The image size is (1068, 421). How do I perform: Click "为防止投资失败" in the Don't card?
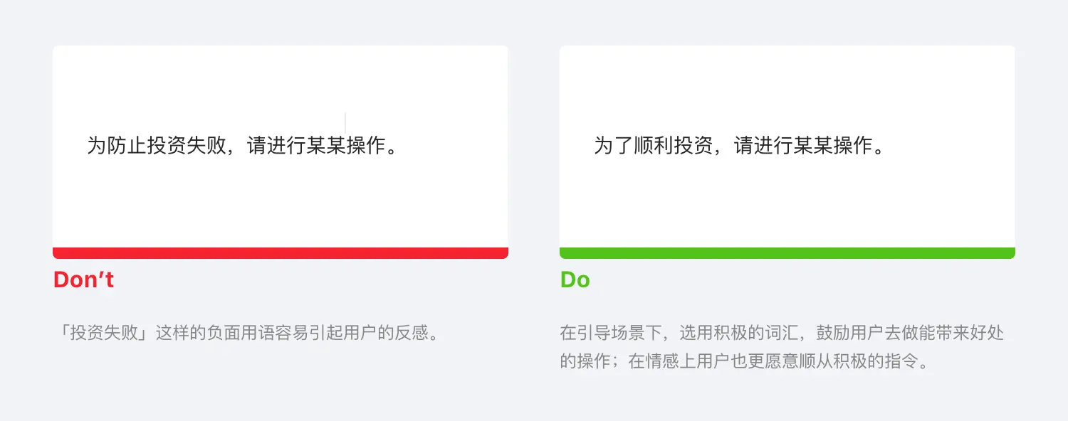tap(156, 146)
